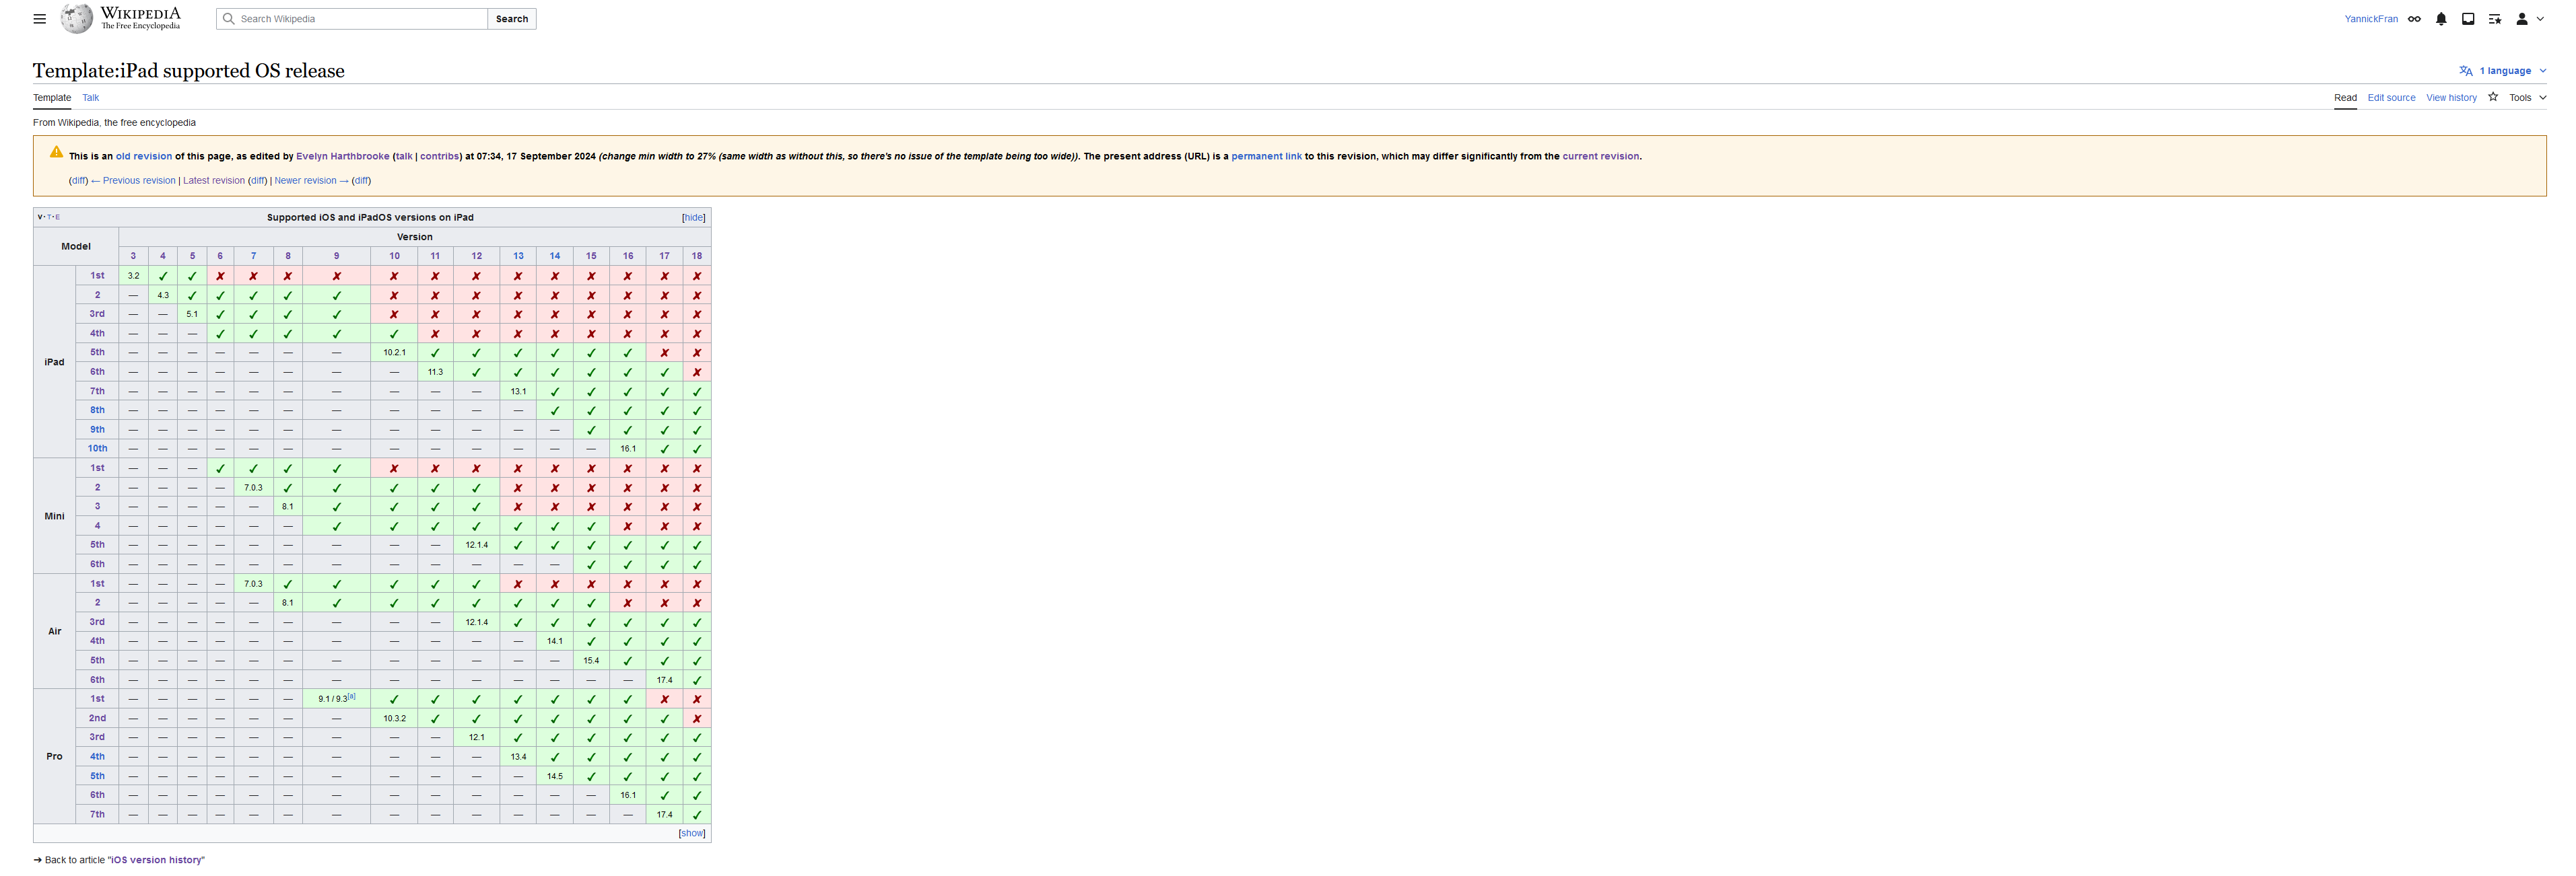Screen dimensions: 2576x876
Task: Open the Edit source tab
Action: (2391, 98)
